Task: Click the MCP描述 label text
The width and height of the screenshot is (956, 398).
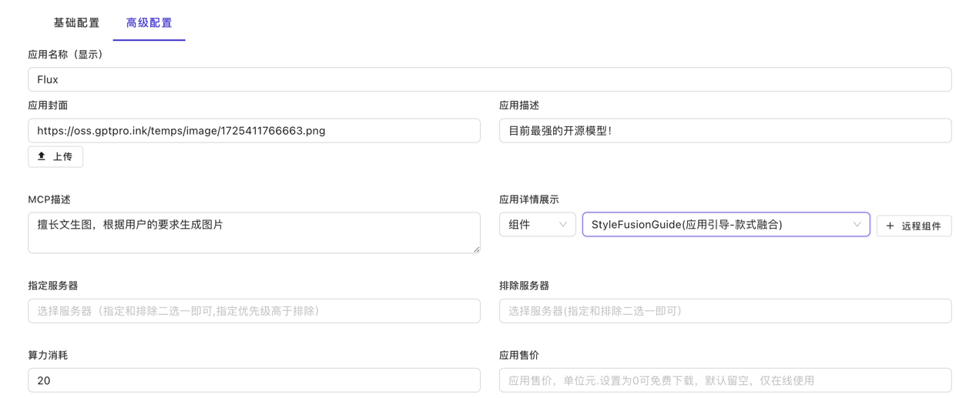Action: (x=49, y=199)
